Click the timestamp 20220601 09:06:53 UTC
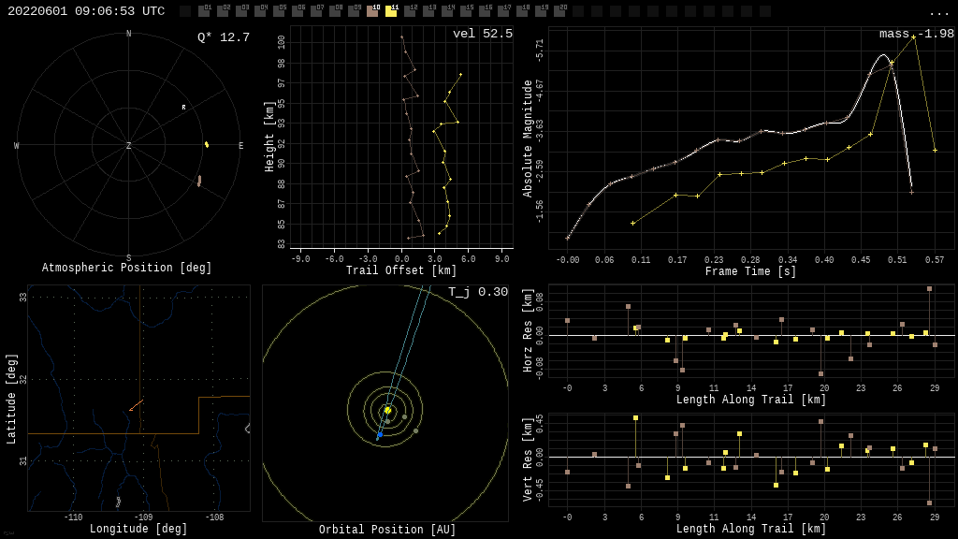Viewport: 958px width, 539px height. 86,11
